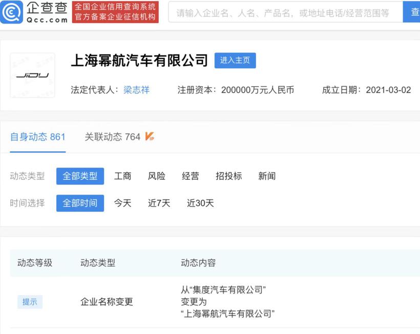Click the Qcc.com logo icon
The image size is (420, 334).
coord(12,12)
